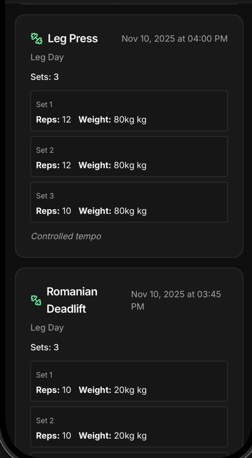Select Set 3 of the Leg Press workout
Viewport: 252px width, 458px height.
click(x=129, y=202)
